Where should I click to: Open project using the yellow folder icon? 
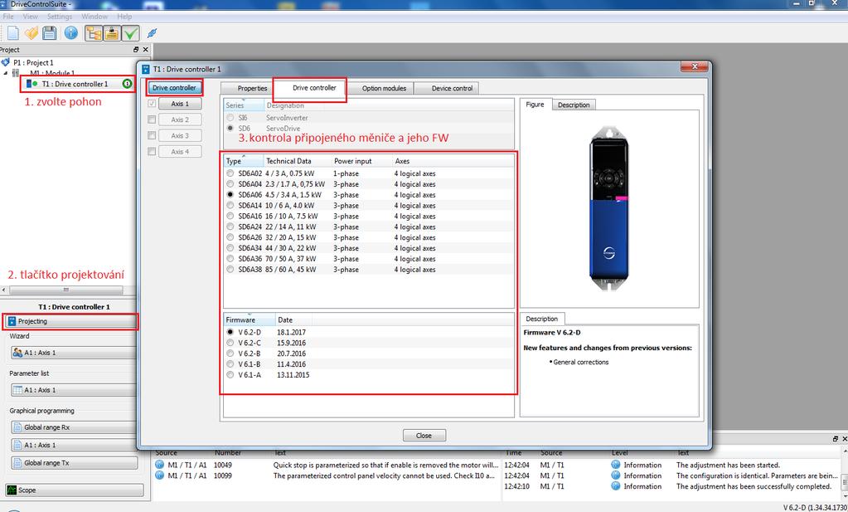pyautogui.click(x=31, y=33)
